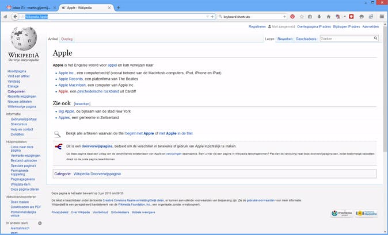Bookmark this page with the star icon

(302, 17)
